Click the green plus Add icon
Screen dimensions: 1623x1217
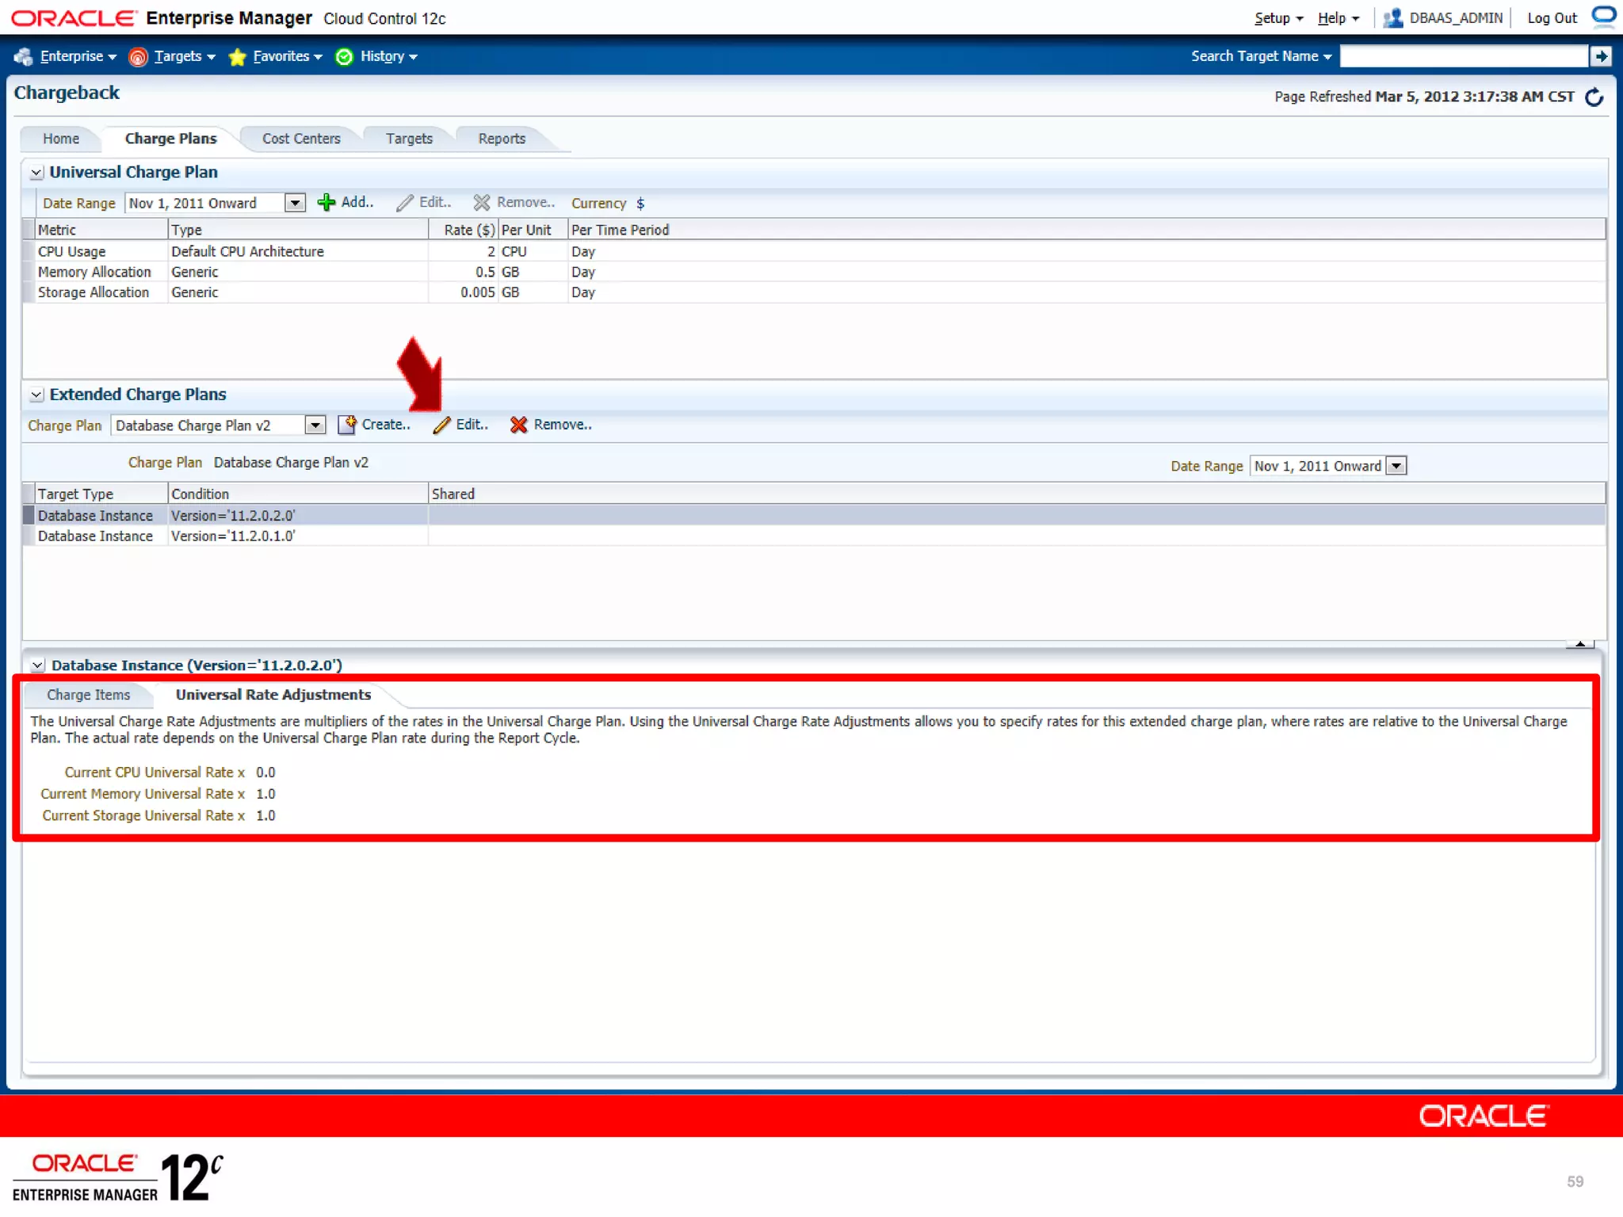(x=326, y=203)
